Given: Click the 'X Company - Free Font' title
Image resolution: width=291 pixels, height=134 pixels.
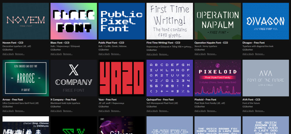Looking at the screenshot, I should click(63, 99).
